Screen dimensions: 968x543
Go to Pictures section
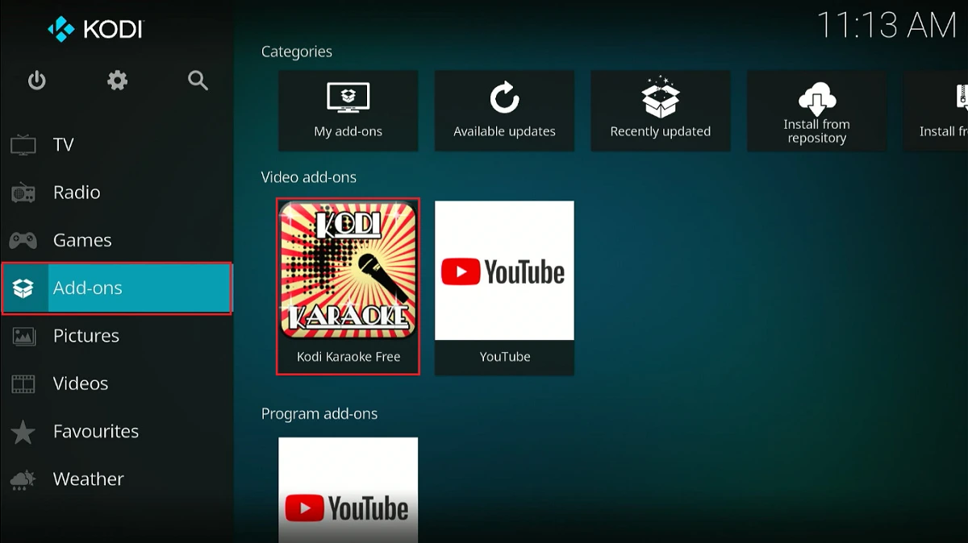click(116, 336)
